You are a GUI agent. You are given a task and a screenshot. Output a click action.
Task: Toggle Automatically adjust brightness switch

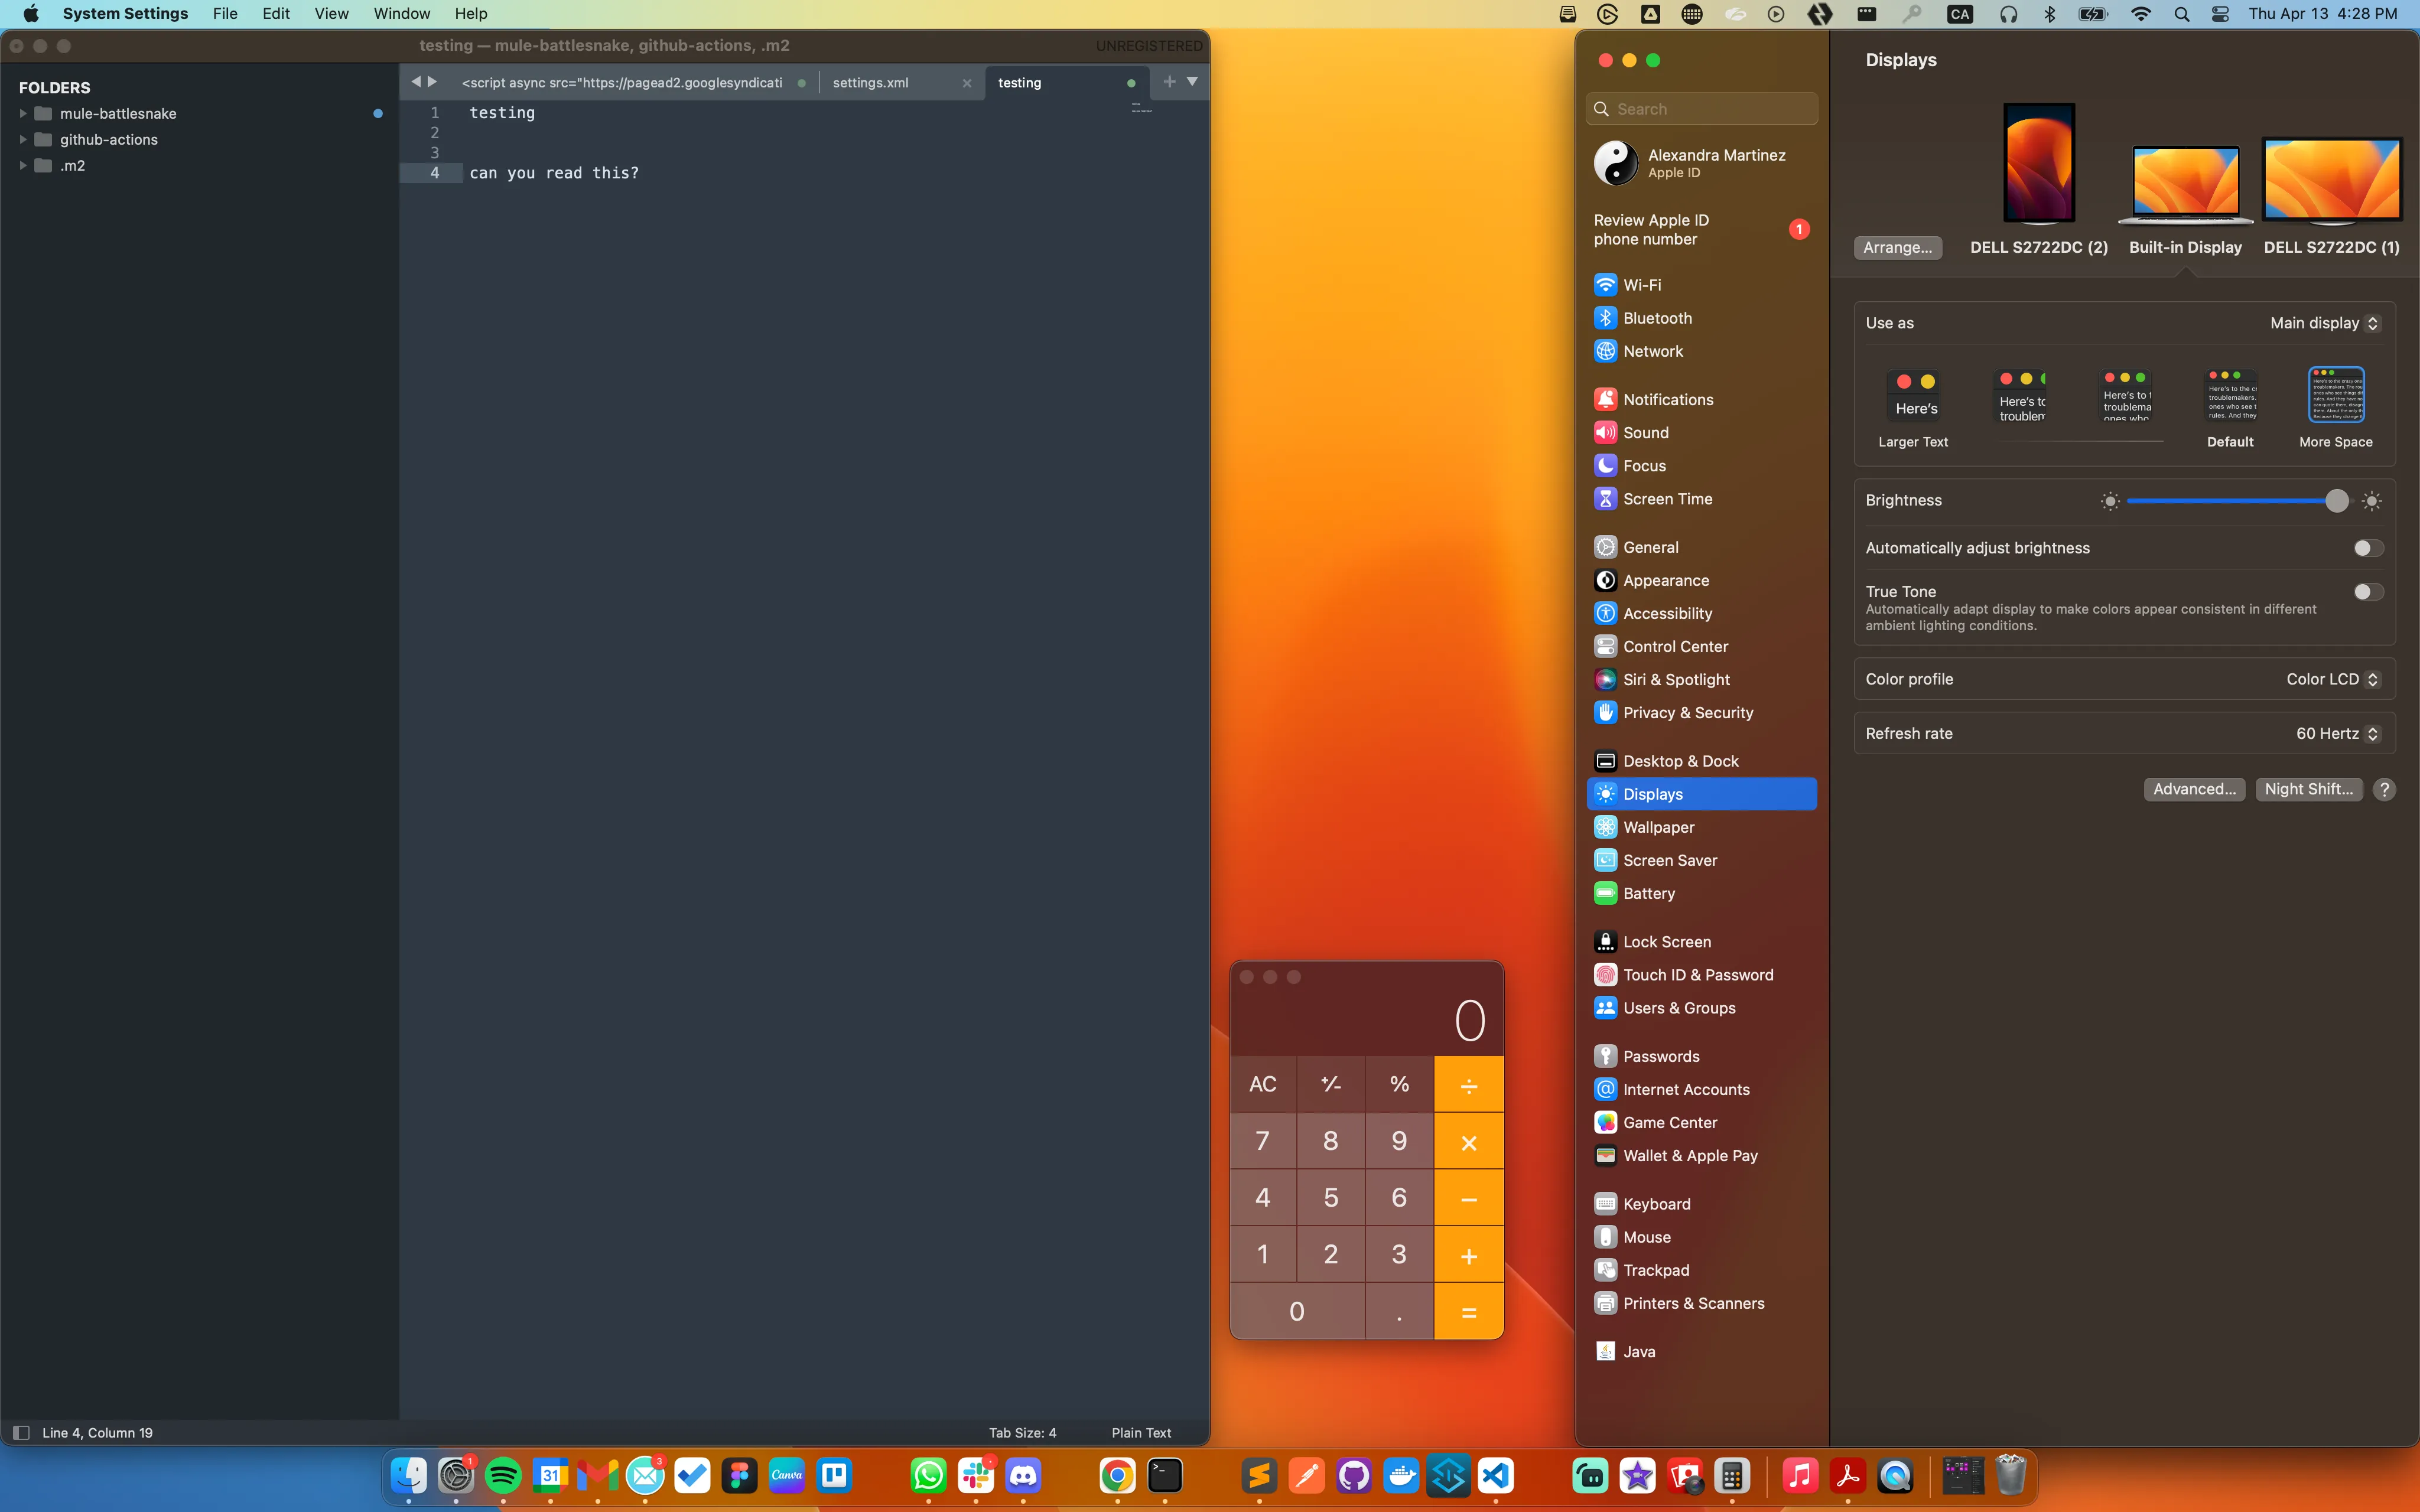point(2368,548)
